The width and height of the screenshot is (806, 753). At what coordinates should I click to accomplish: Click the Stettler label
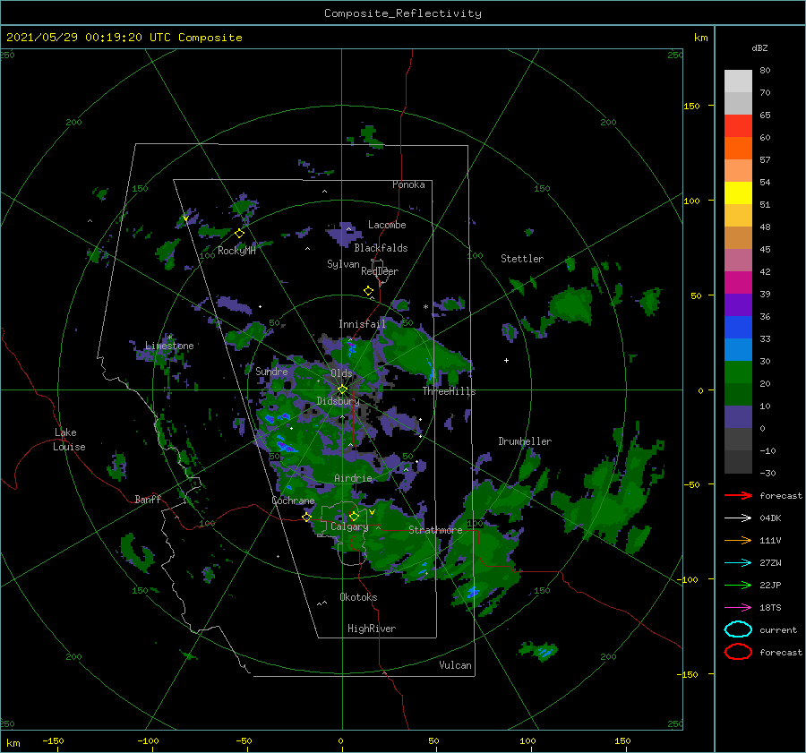pos(522,259)
